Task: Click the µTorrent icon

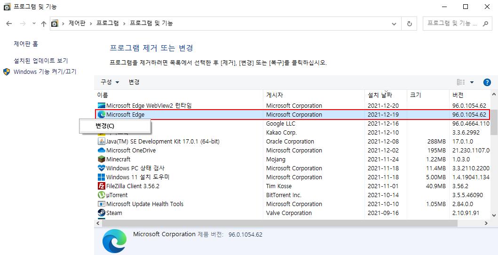Action: (x=101, y=195)
